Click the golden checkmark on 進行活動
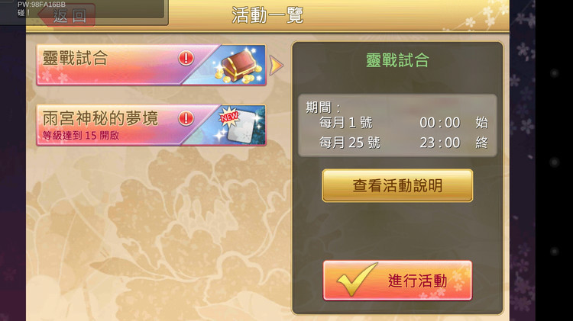573x321 pixels. pos(357,279)
